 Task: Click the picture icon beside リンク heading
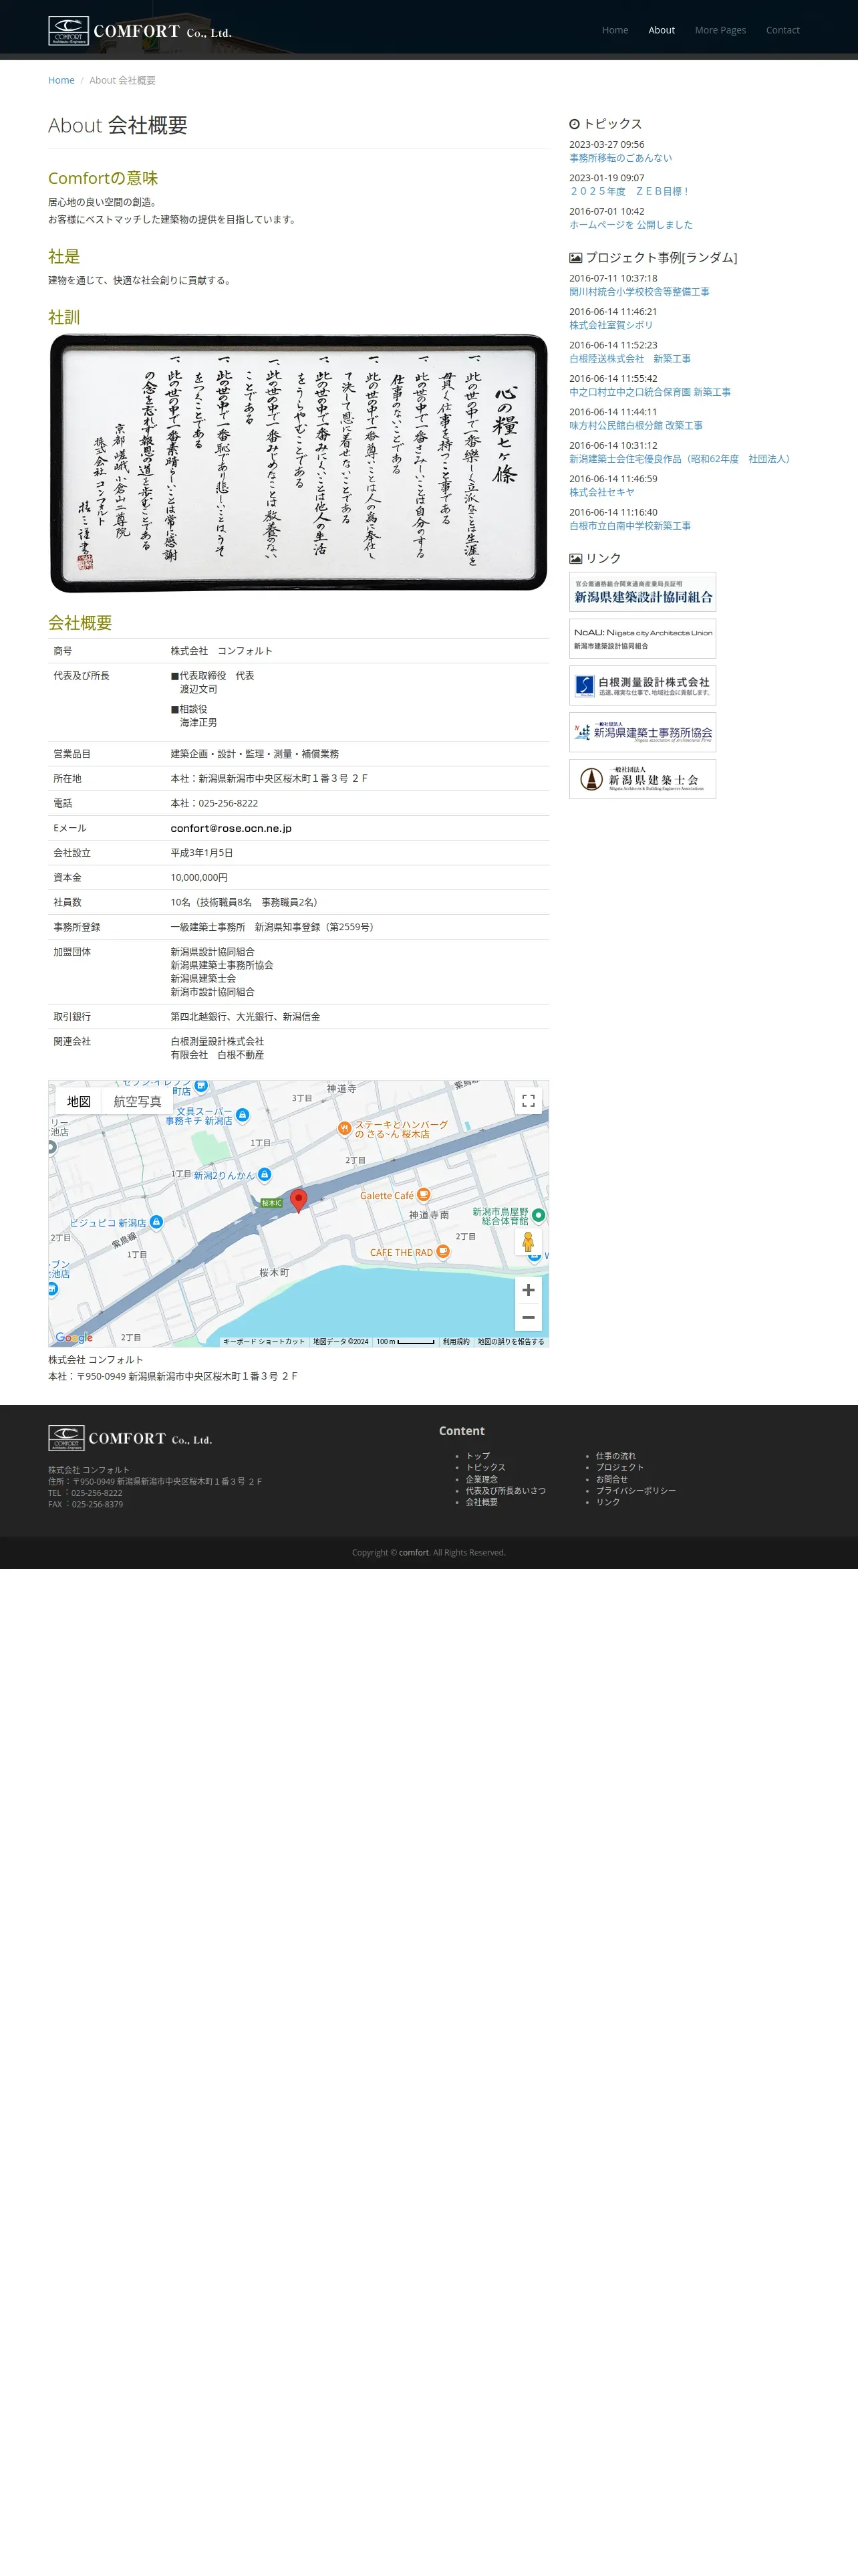575,559
